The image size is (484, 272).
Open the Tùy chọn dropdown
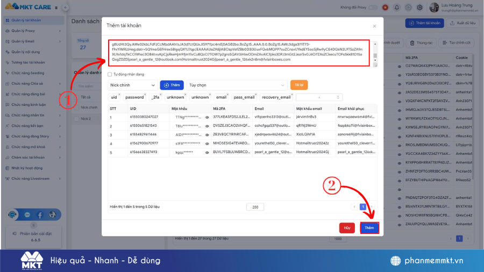[x=237, y=85]
